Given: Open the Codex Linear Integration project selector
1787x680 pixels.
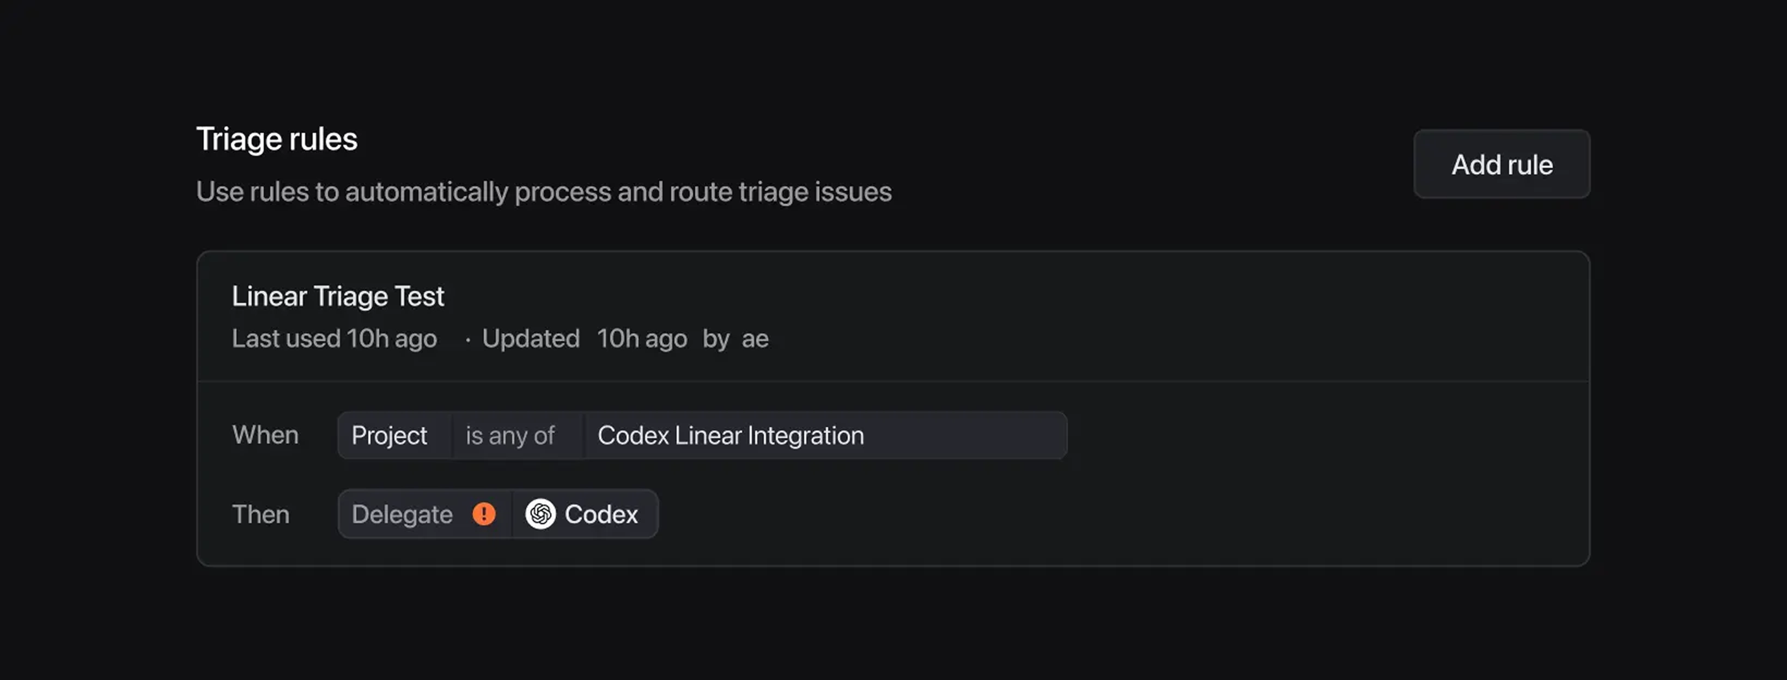Looking at the screenshot, I should 731,436.
